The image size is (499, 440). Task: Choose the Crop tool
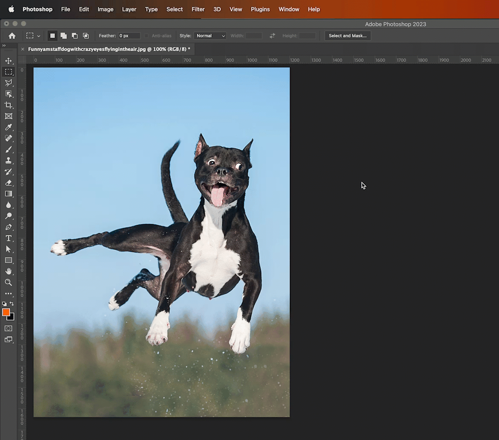point(9,105)
